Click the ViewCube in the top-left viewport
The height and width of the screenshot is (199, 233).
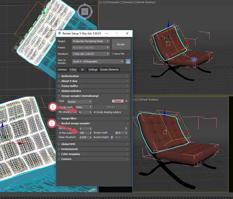click(x=85, y=11)
